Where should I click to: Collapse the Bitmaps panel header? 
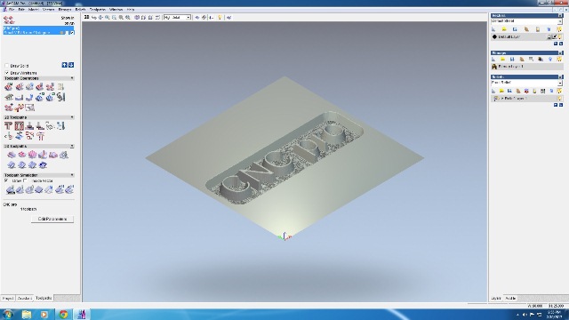tap(560, 53)
